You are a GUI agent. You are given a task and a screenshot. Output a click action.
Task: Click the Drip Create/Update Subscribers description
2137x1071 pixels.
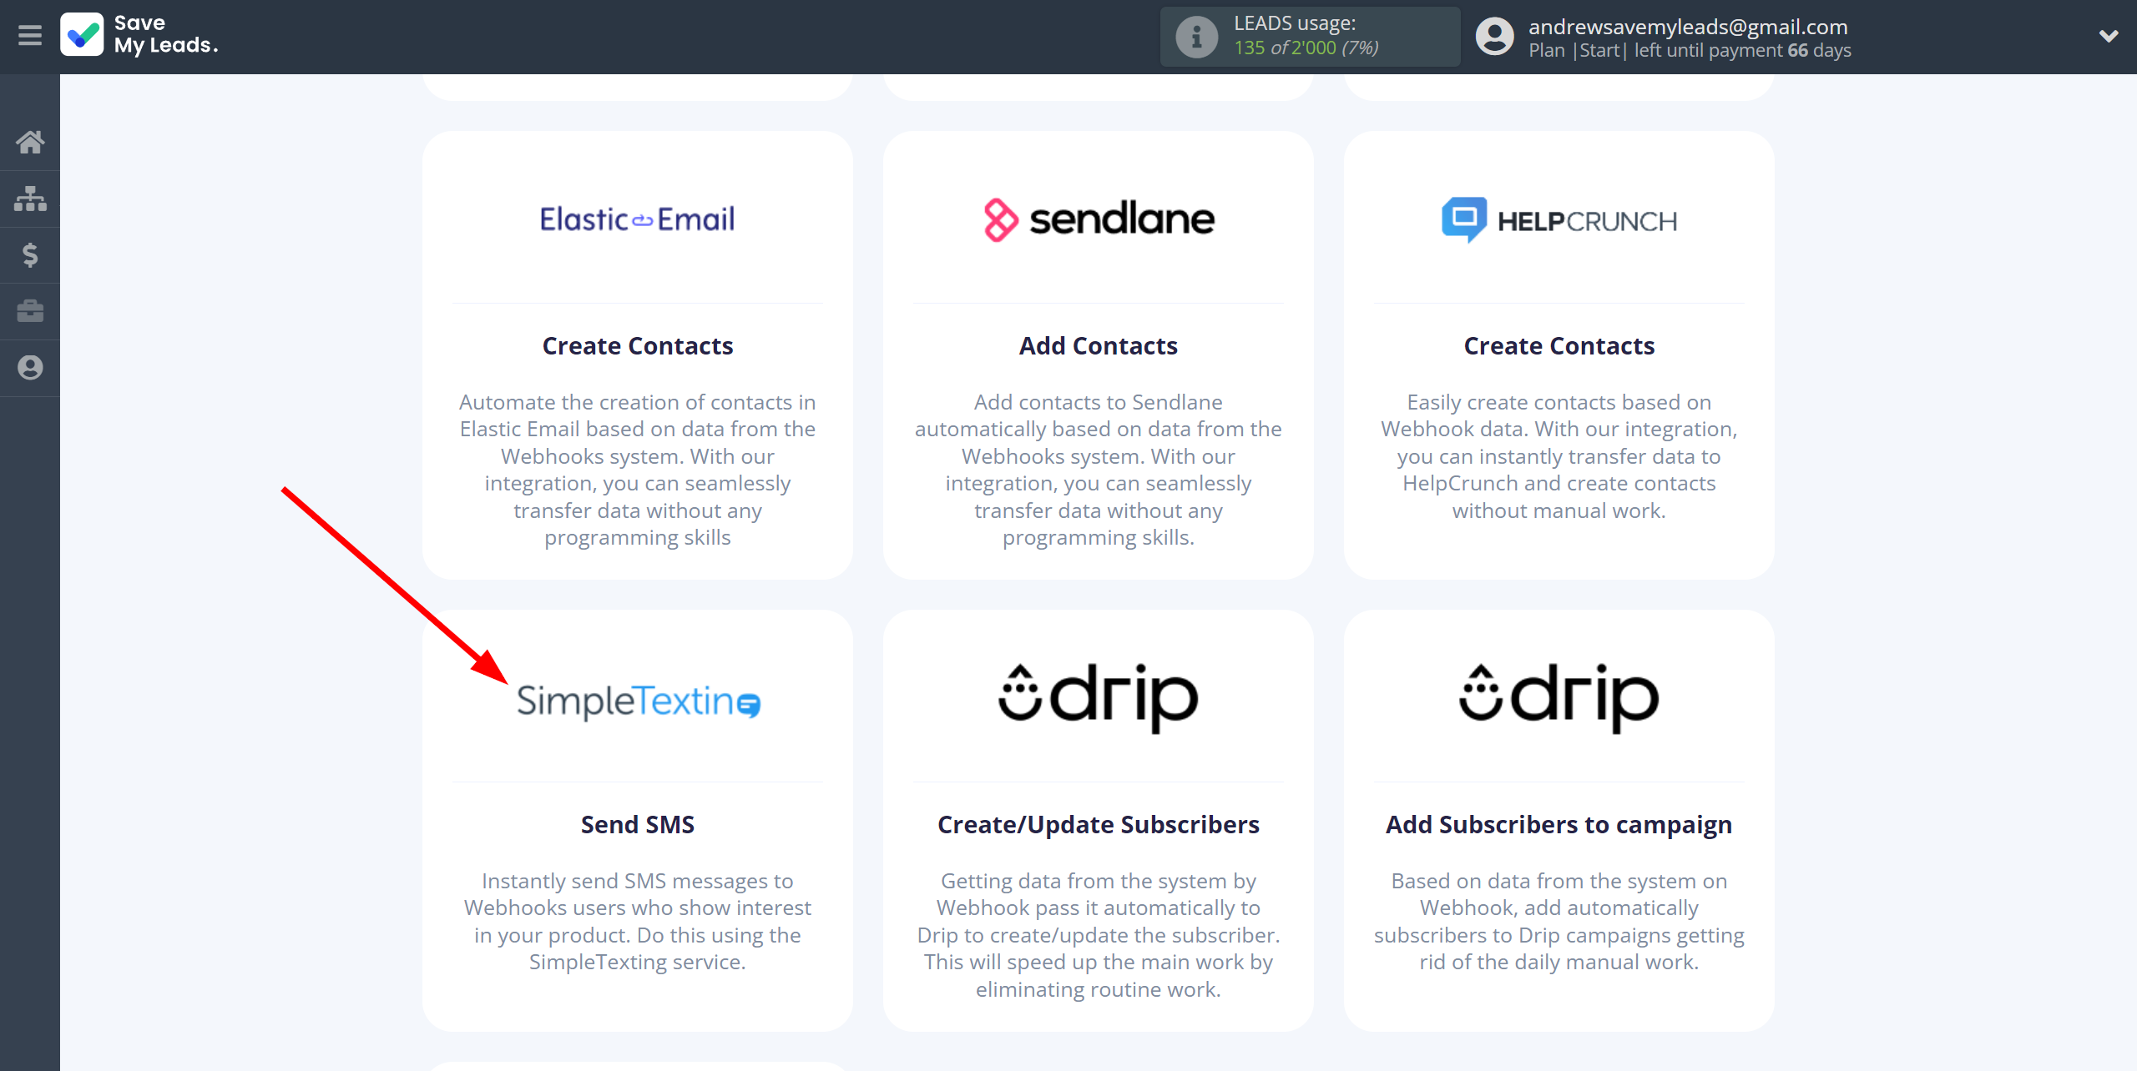click(x=1099, y=935)
